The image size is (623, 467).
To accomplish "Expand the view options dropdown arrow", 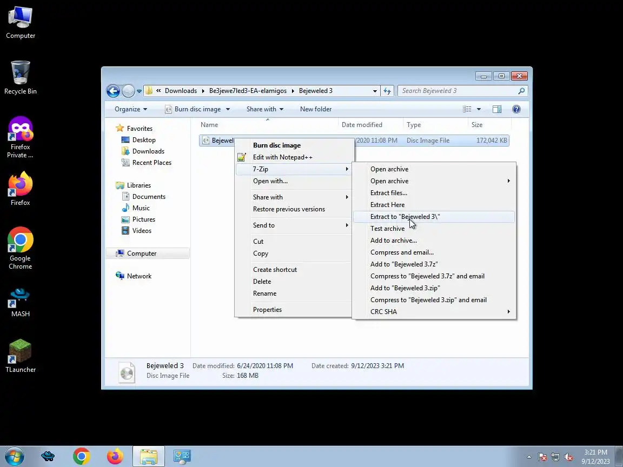I will 479,109.
